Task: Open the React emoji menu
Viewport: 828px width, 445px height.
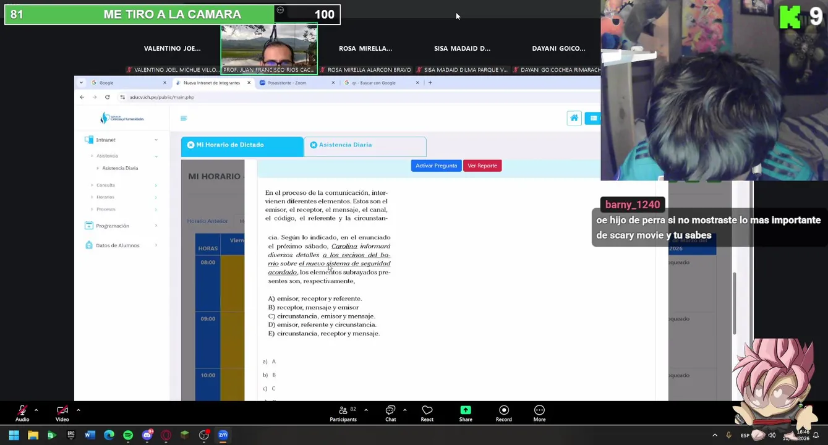Action: (427, 413)
